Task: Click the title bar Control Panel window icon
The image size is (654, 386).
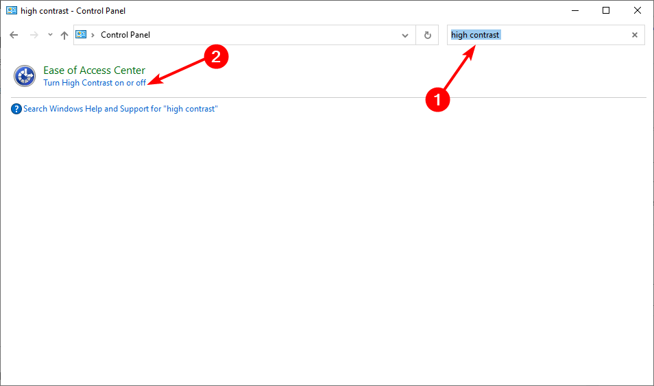Action: click(12, 10)
